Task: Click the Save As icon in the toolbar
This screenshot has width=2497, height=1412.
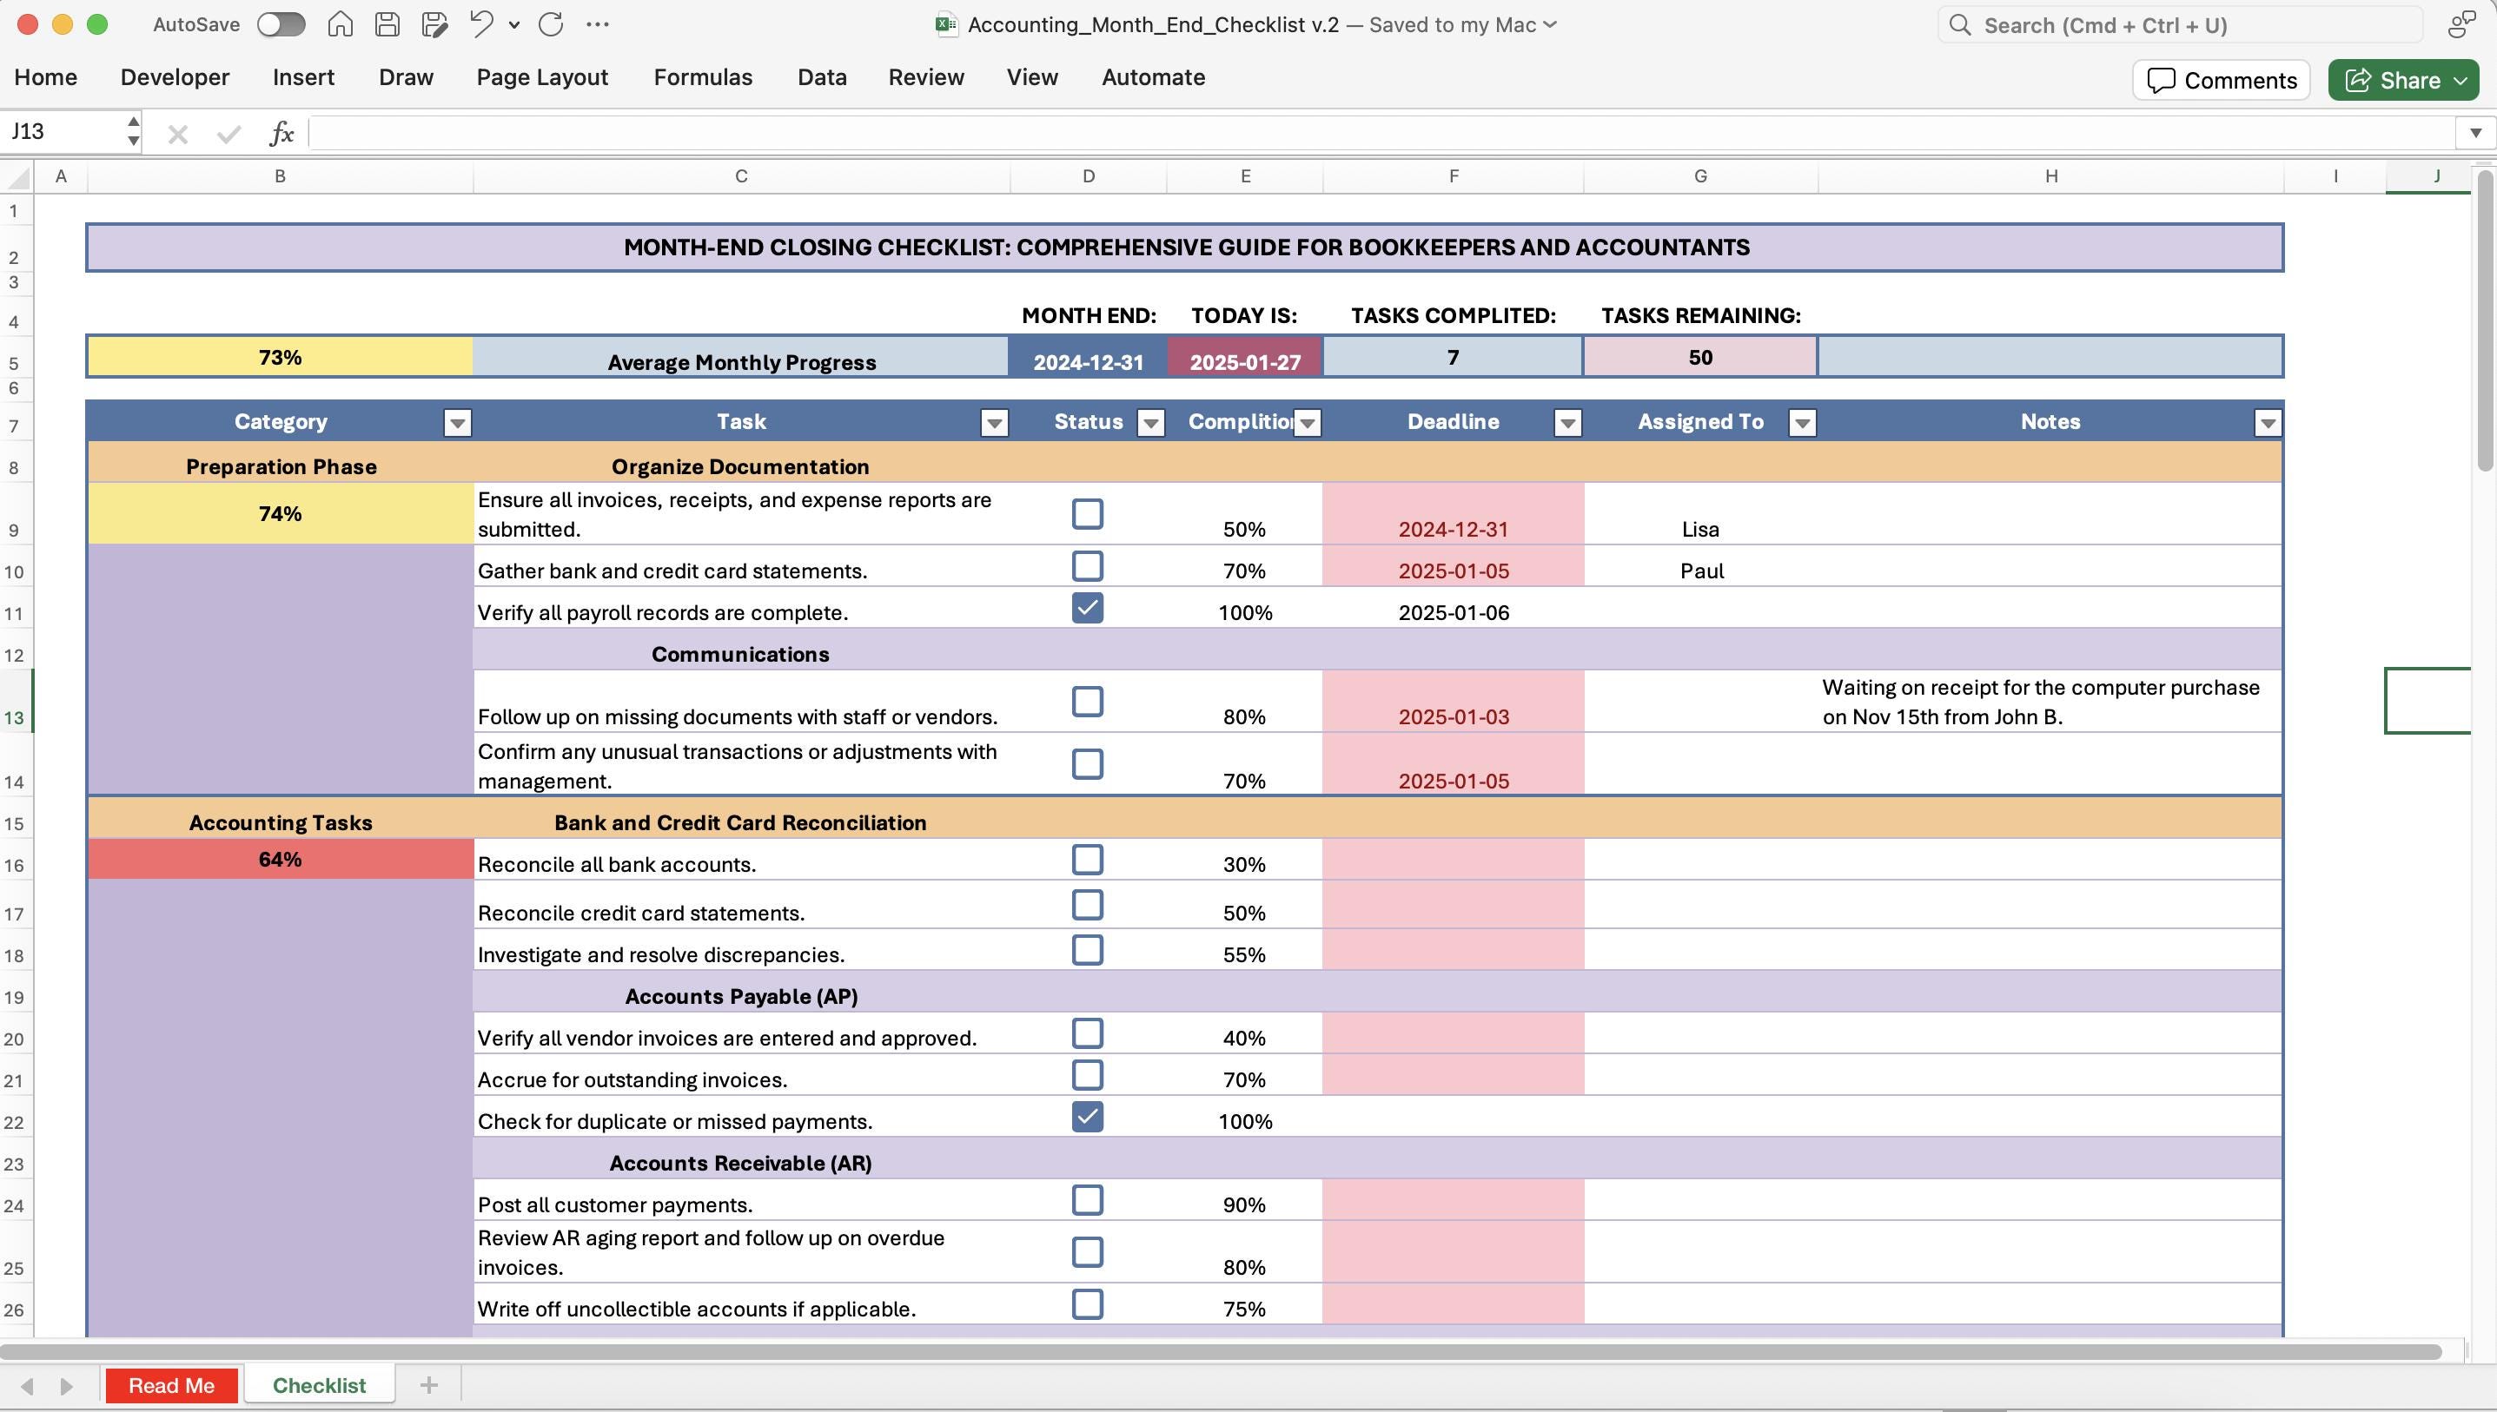Action: pos(434,24)
